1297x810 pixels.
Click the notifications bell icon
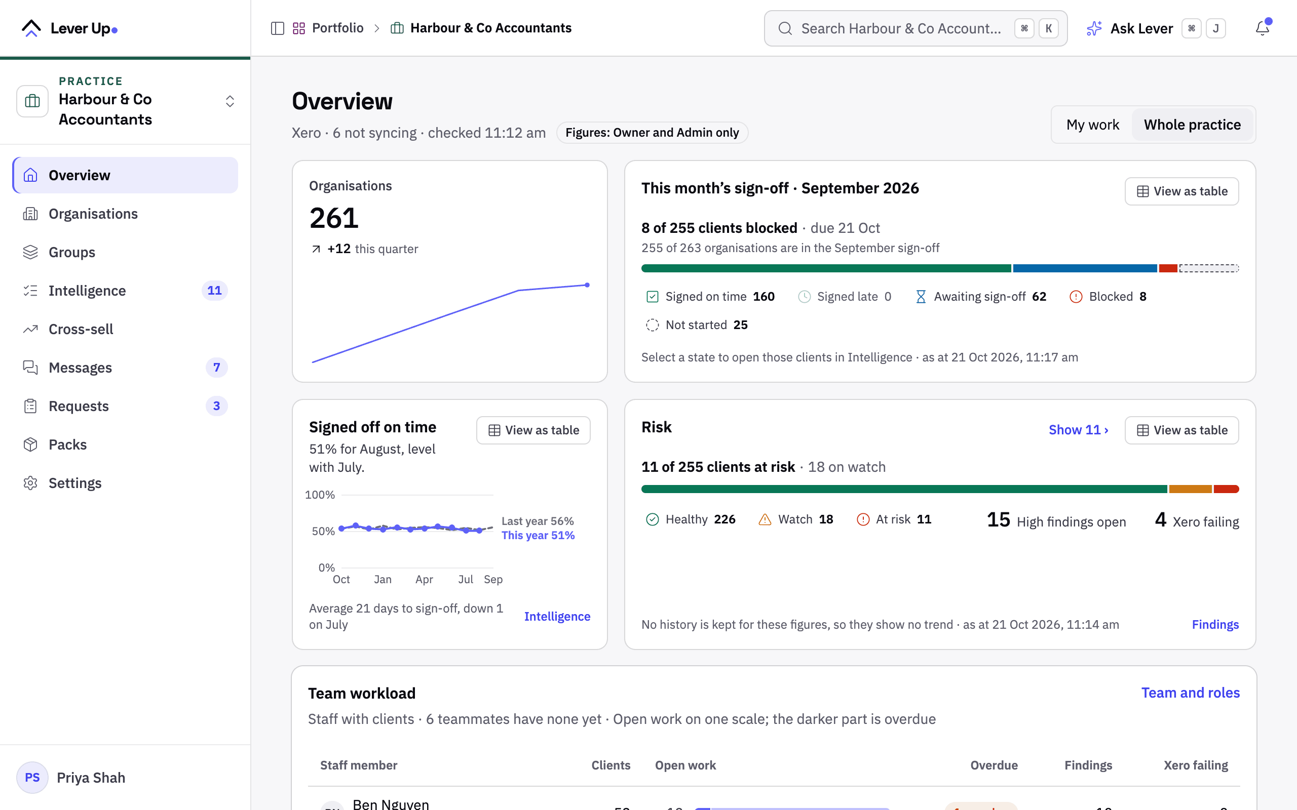(x=1262, y=28)
